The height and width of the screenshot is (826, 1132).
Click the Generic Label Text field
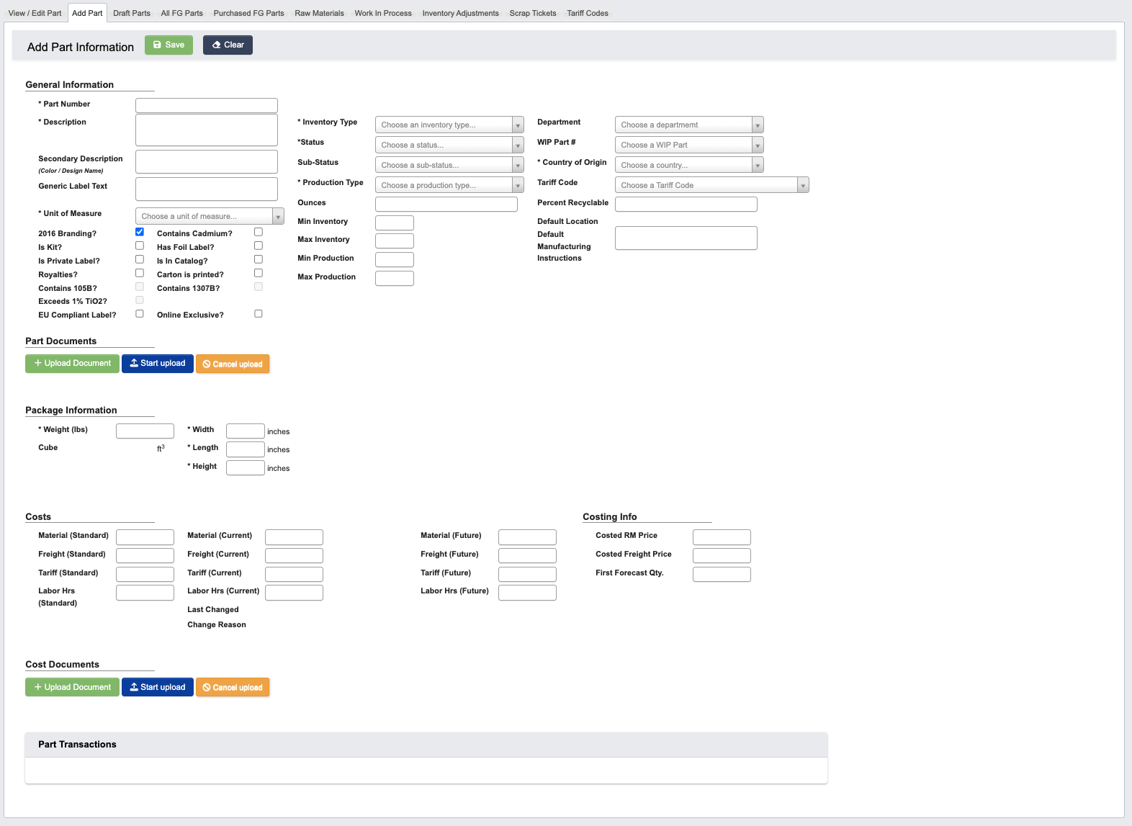click(207, 189)
